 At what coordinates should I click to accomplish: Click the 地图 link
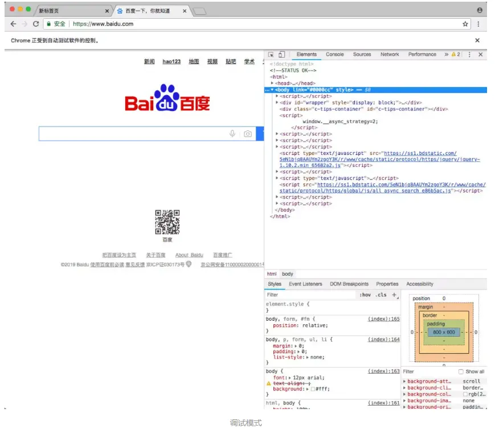194,62
